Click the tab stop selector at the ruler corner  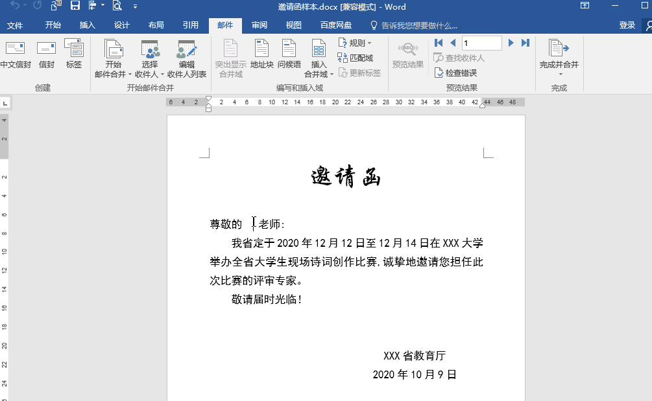[5, 104]
